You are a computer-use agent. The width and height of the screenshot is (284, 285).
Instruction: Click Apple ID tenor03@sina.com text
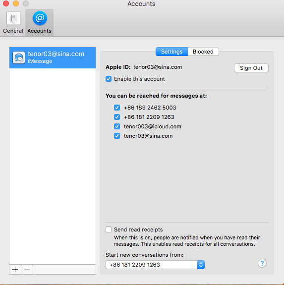(x=144, y=67)
